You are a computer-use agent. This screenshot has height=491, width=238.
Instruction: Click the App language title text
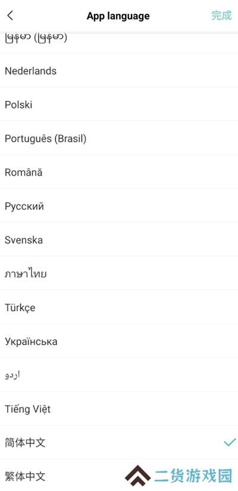click(118, 16)
